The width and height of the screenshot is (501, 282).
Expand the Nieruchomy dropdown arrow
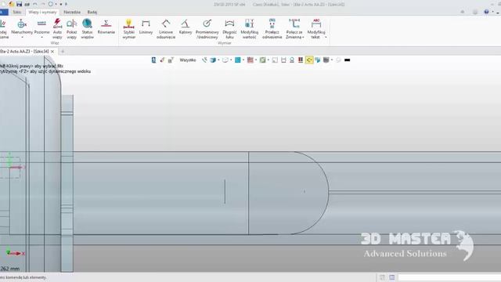pyautogui.click(x=22, y=38)
